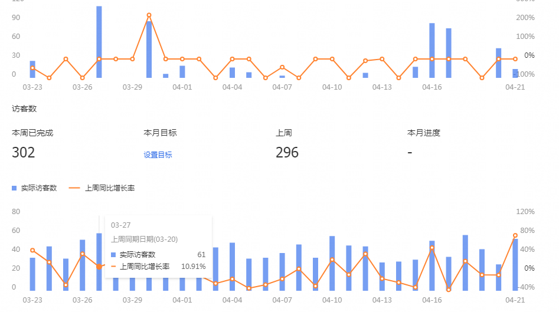
Task: Toggle the 上周同比增长率 legend series
Action: click(x=102, y=188)
